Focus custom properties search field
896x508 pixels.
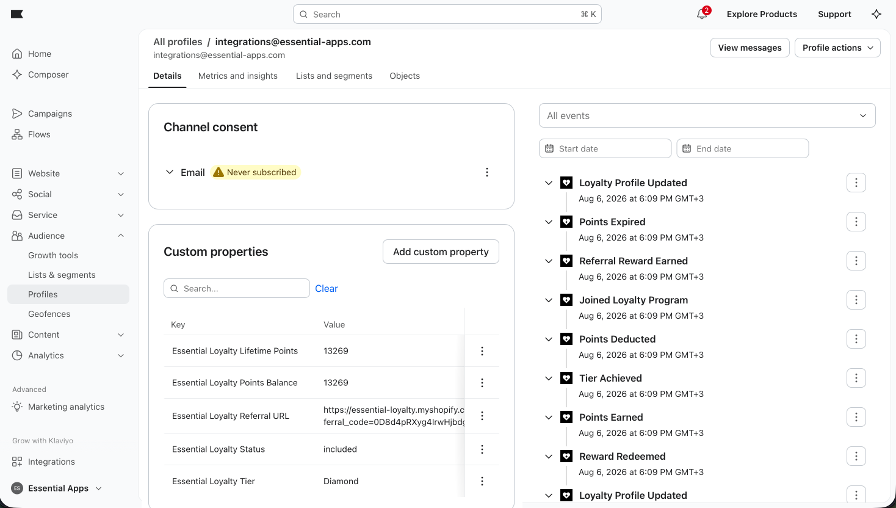(x=237, y=288)
